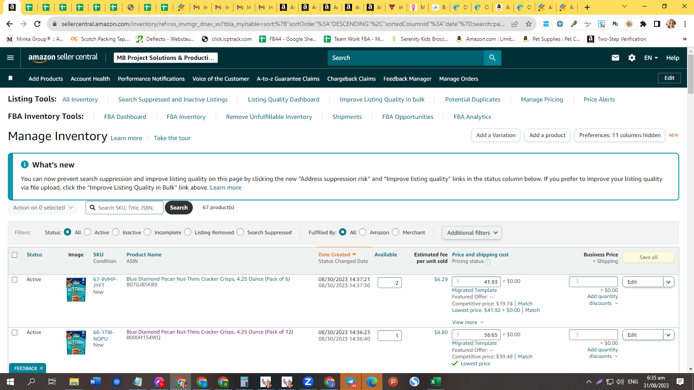Open Account Health in the top menu
The image size is (694, 390).
click(x=90, y=79)
